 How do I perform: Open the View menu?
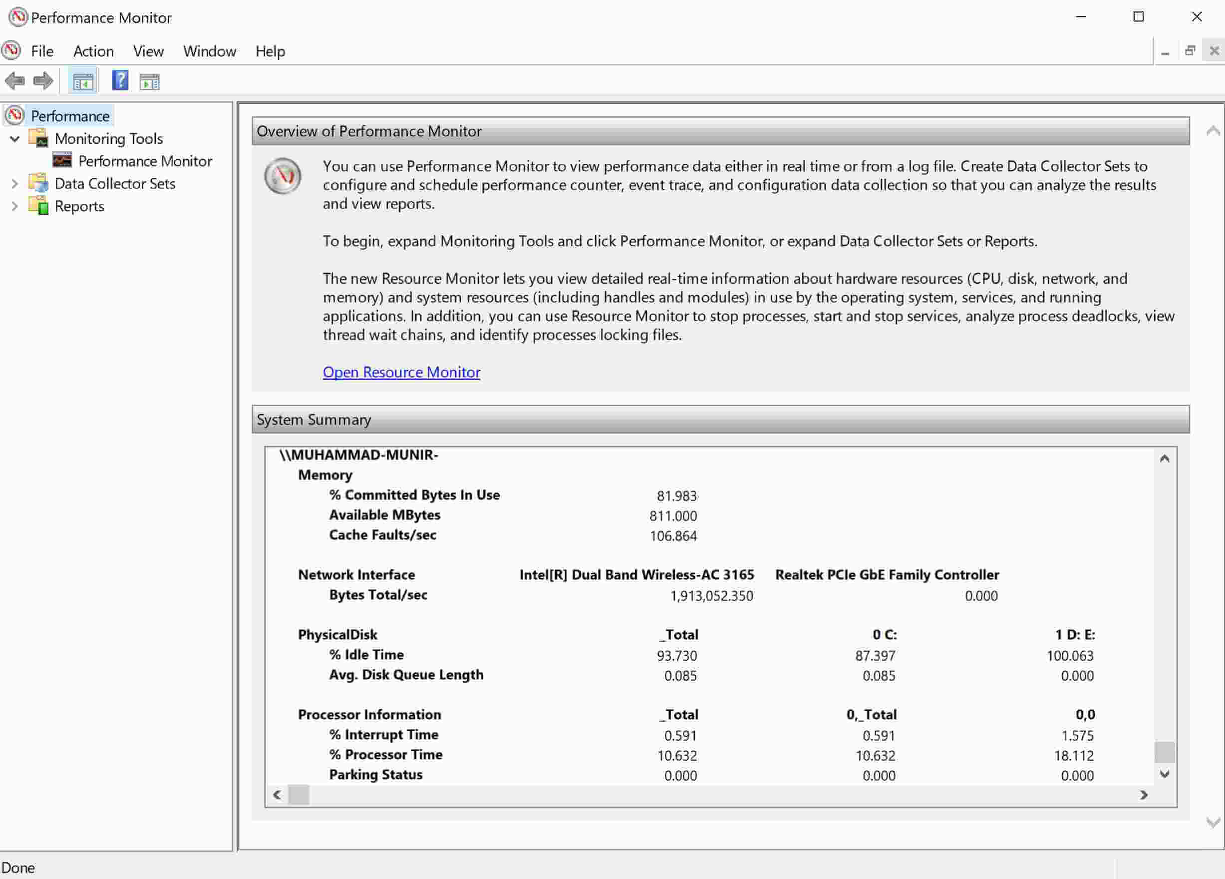tap(148, 51)
